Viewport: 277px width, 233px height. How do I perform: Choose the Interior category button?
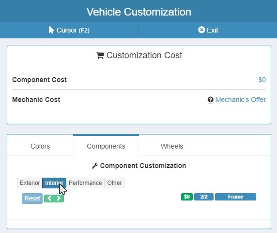coord(54,183)
